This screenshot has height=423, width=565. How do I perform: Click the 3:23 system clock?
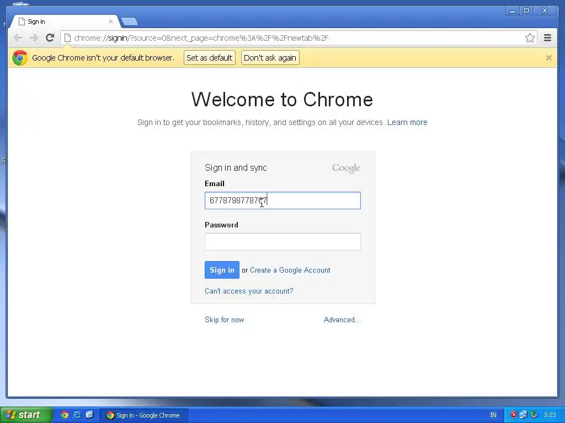pyautogui.click(x=550, y=415)
